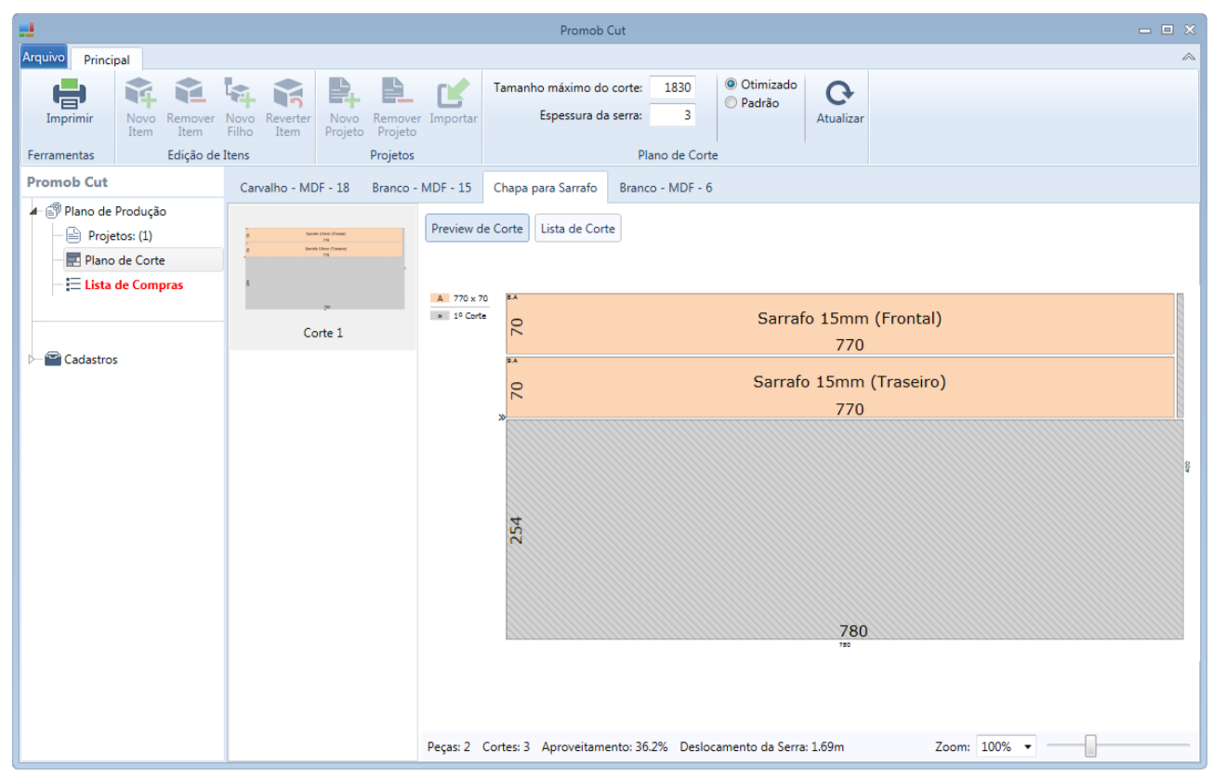The image size is (1213, 776).
Task: Open the Arquivo menu
Action: [x=44, y=58]
